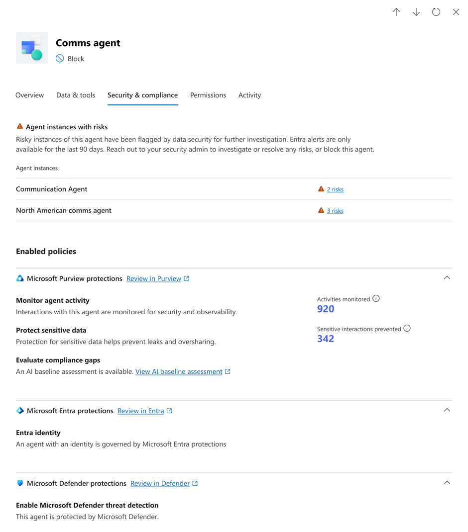This screenshot has height=532, width=468.
Task: Click the Sensitive interactions prevented info icon
Action: [407, 329]
